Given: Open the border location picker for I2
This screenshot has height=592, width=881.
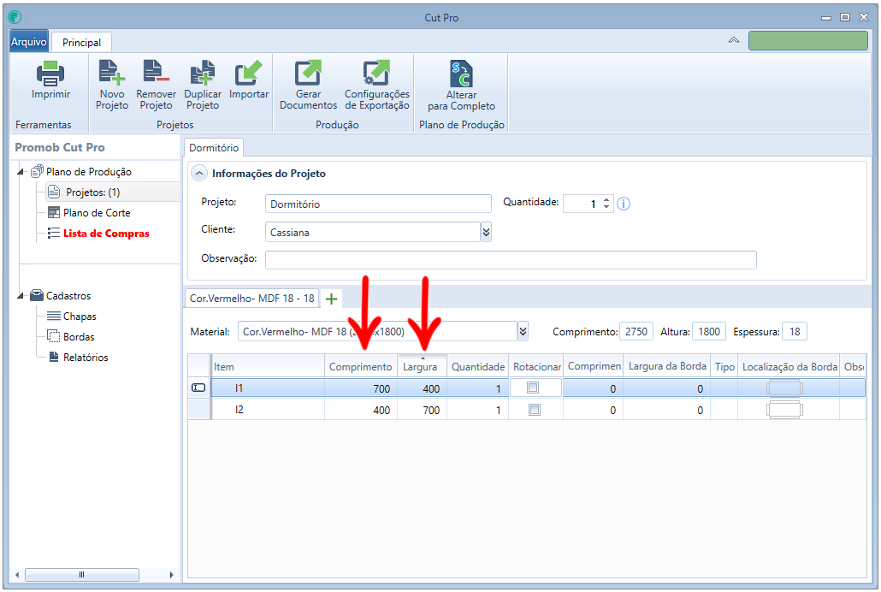Looking at the screenshot, I should pyautogui.click(x=784, y=410).
